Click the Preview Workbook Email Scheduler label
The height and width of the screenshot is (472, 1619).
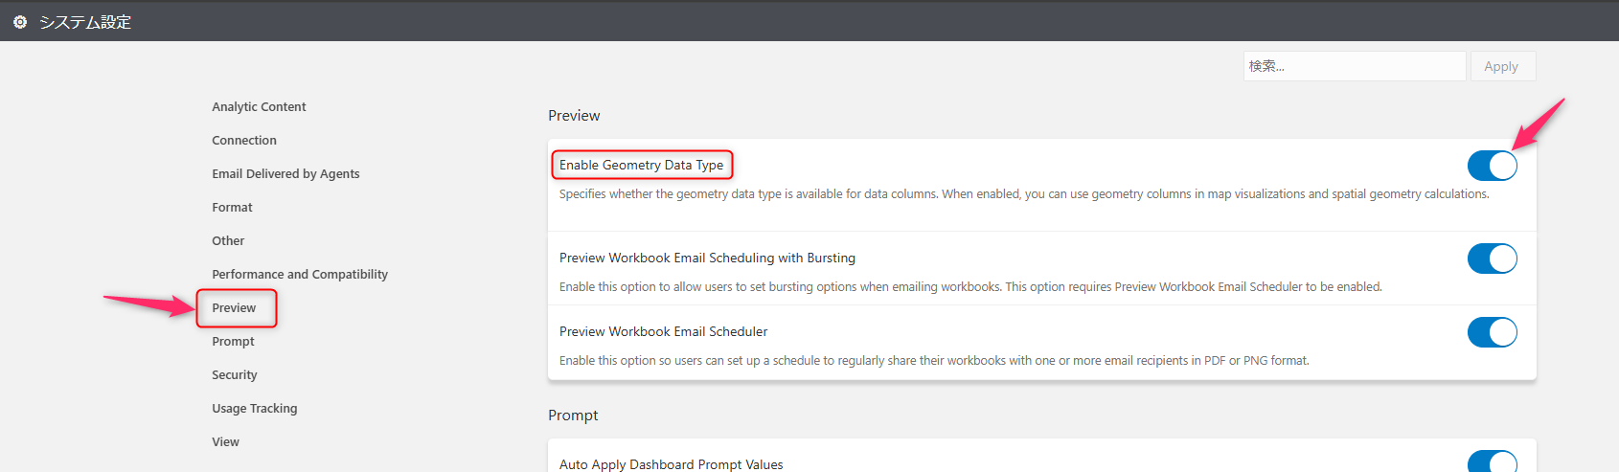(x=663, y=331)
